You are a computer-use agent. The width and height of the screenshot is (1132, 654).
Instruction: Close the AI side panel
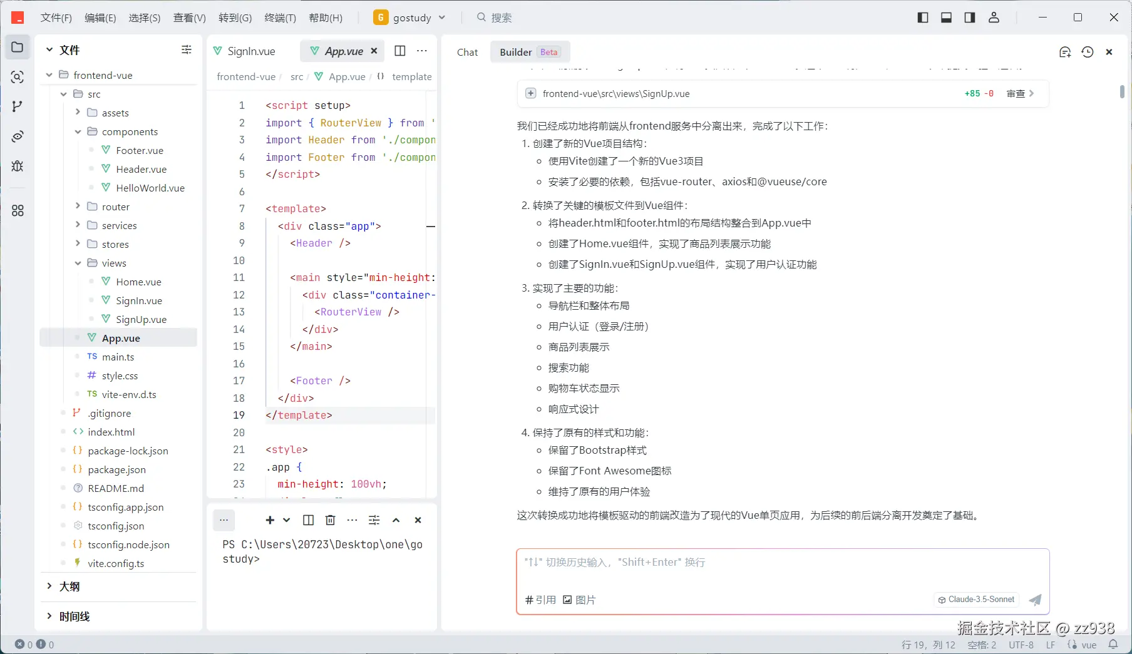click(x=1109, y=52)
